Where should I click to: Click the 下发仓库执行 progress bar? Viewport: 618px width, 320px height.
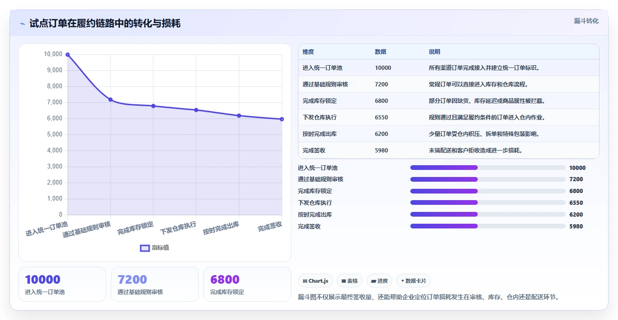click(x=488, y=202)
